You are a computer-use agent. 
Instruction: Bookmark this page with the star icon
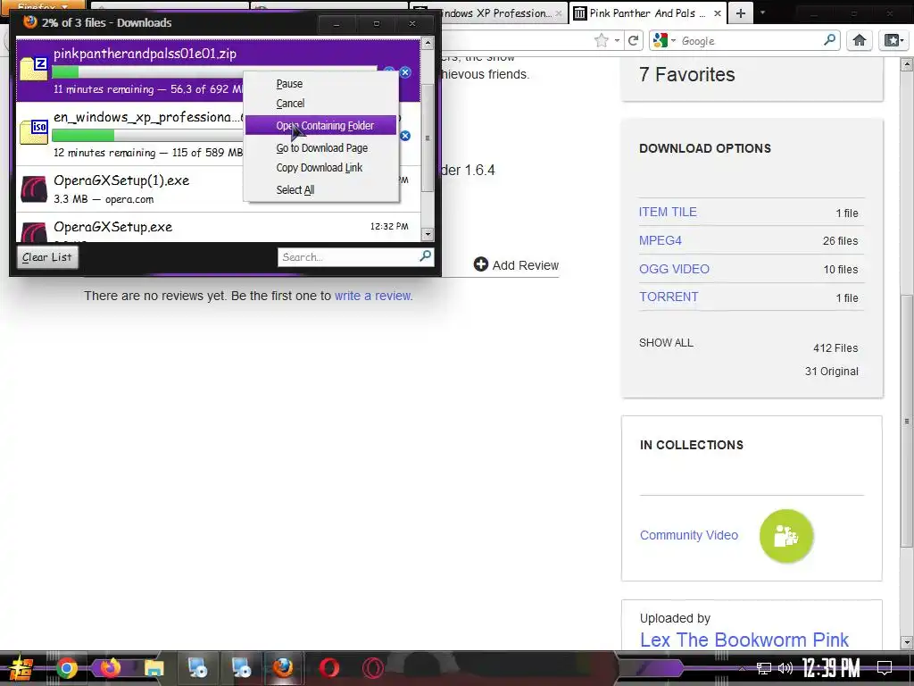[x=601, y=40]
